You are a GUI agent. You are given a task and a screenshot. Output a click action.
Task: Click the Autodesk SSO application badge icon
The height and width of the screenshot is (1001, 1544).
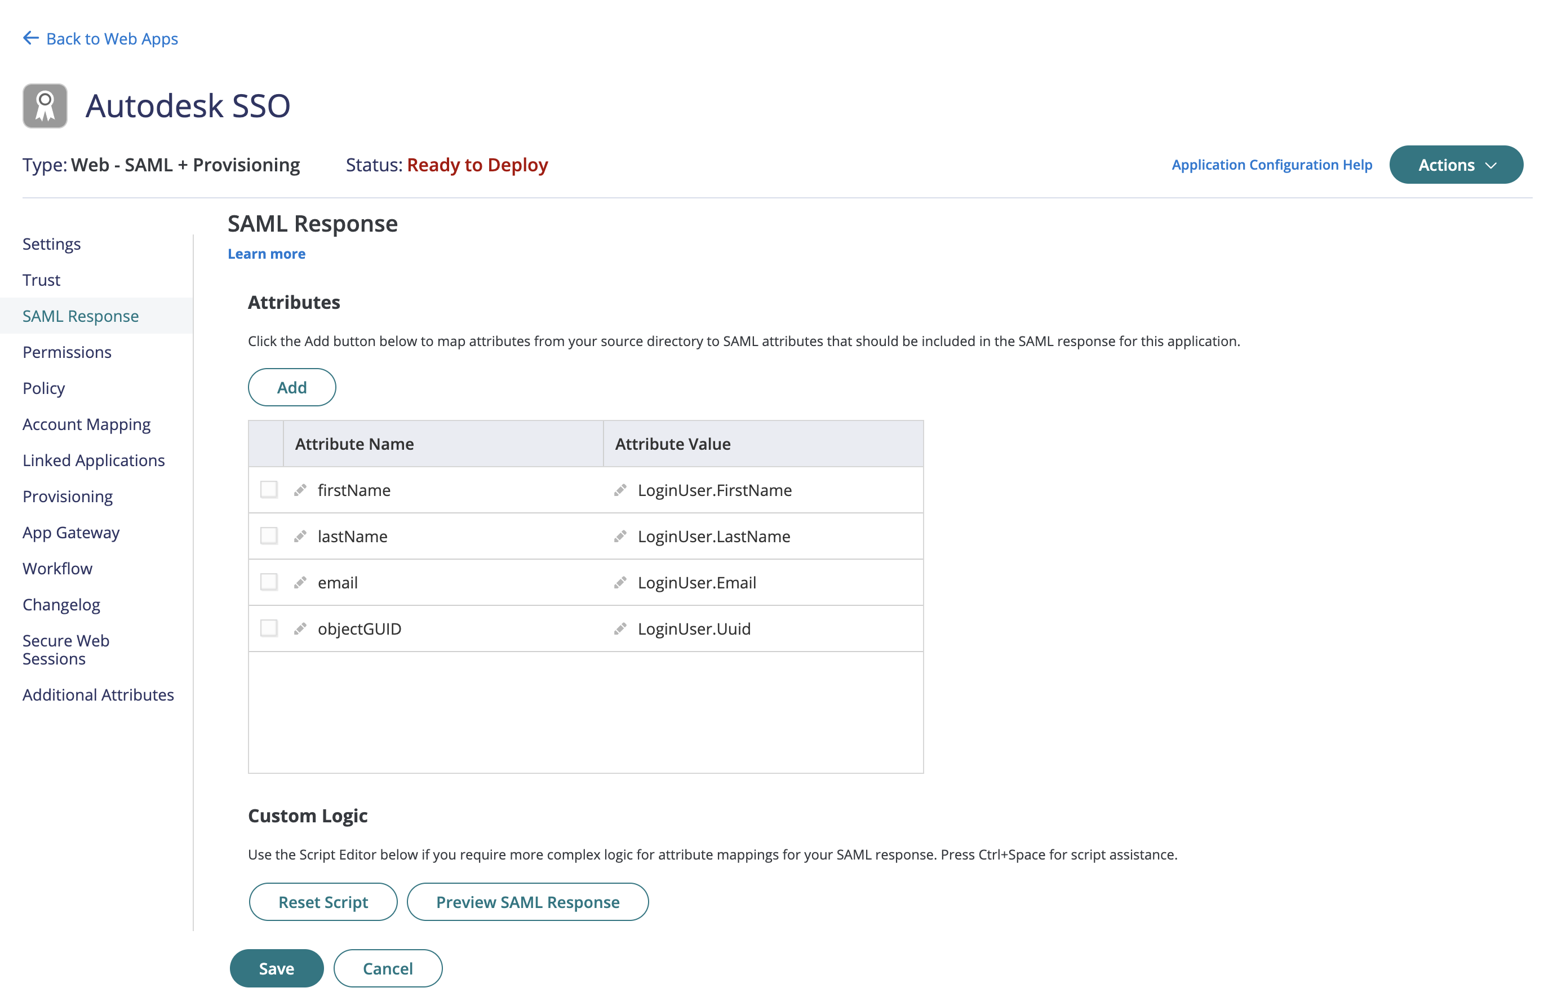click(44, 105)
